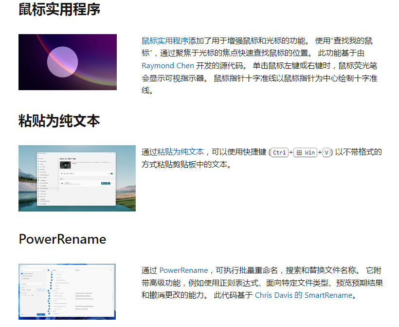The width and height of the screenshot is (399, 327).
Task: Click the mouse spotlight preview image
Action: tap(68, 62)
